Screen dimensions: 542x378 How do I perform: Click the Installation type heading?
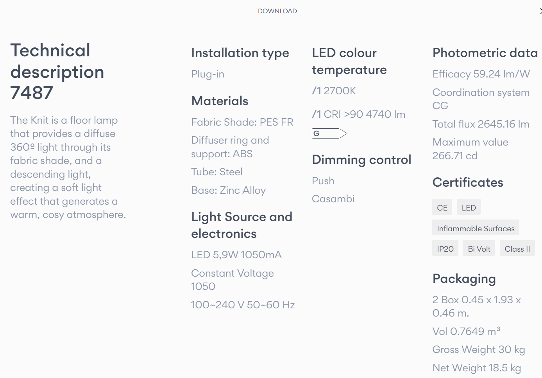tap(240, 53)
